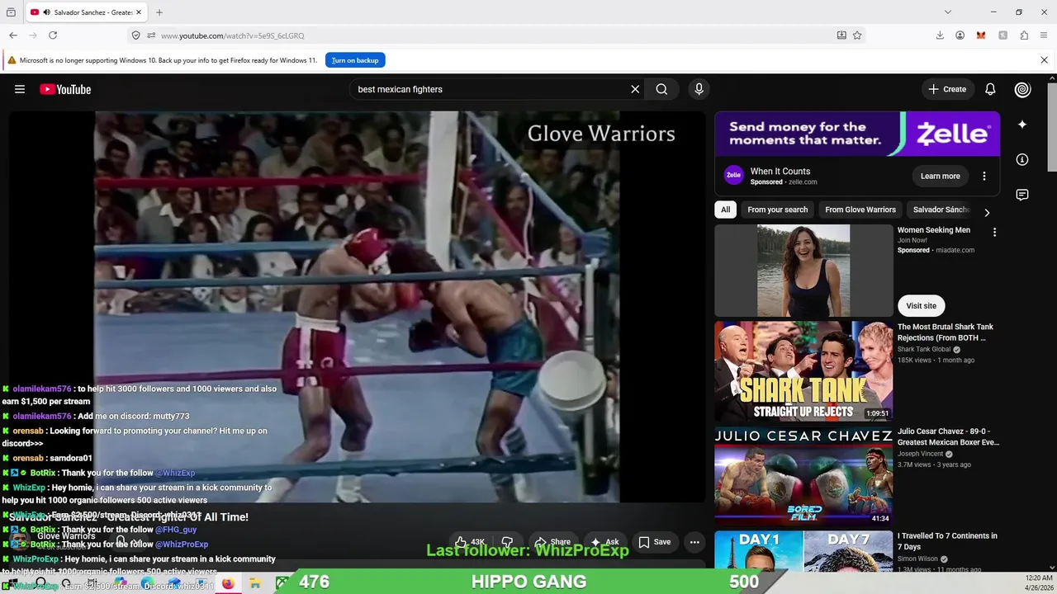Dismiss the Windows 10 notification bar
1057x594 pixels.
1044,60
